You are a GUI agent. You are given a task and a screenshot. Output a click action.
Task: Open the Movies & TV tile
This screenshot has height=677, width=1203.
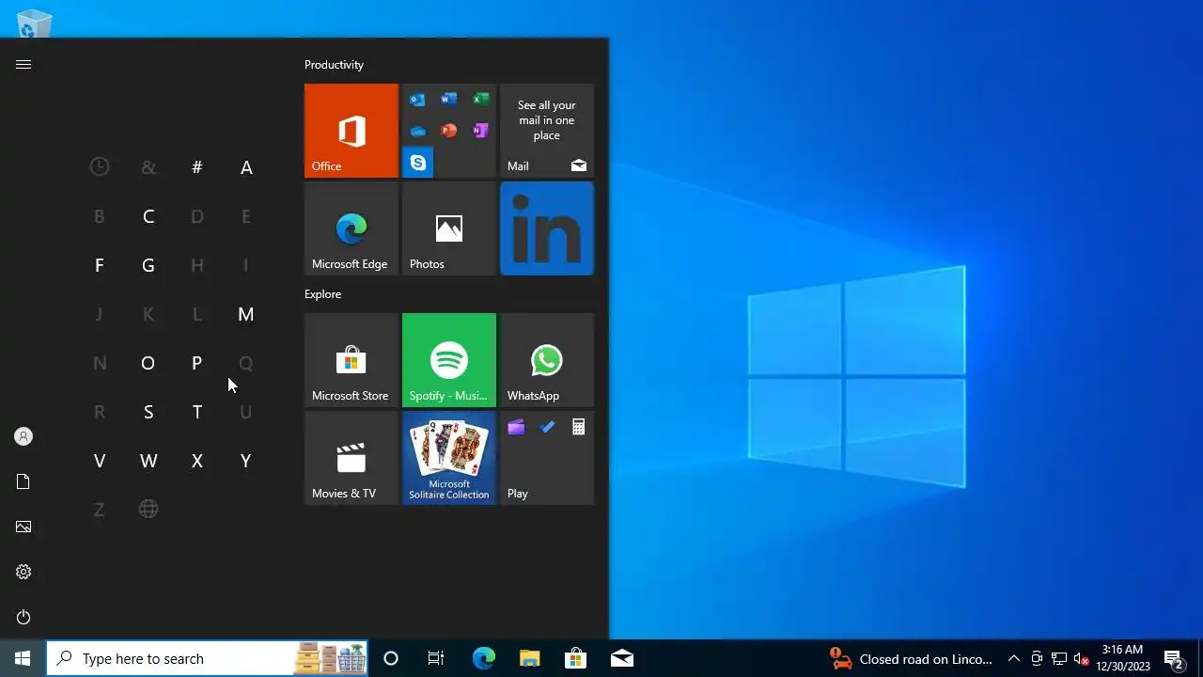click(352, 458)
